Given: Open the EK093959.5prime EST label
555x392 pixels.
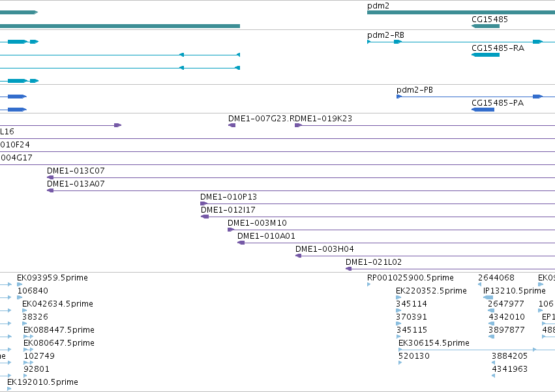Looking at the screenshot, I should click(52, 278).
